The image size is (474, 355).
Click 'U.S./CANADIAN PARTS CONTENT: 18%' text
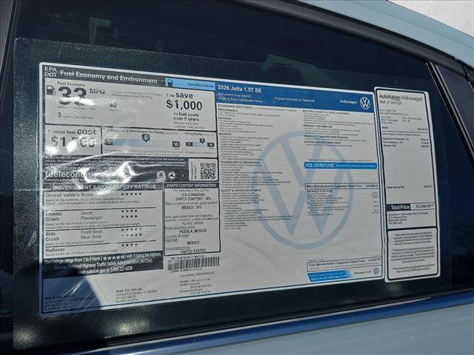(193, 197)
